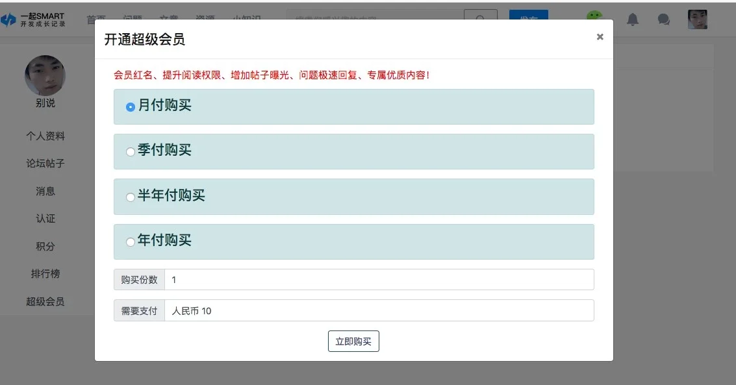The height and width of the screenshot is (385, 736).
Task: Click the WeChat icon in header
Action: coord(594,18)
